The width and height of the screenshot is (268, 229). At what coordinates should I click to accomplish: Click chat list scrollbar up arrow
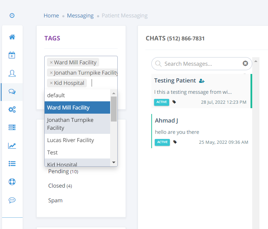tap(256, 61)
